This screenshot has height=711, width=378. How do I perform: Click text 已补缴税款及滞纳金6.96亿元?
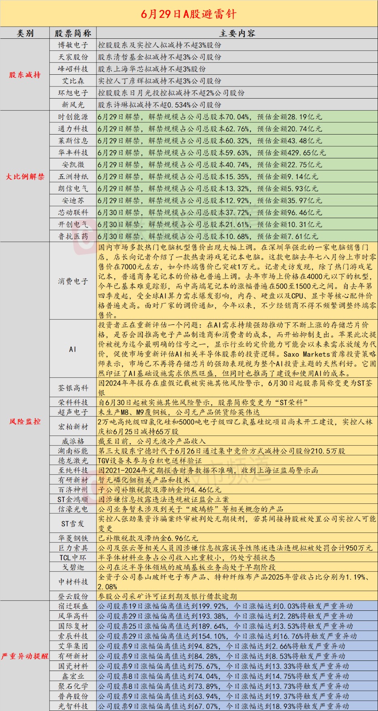[x=148, y=538]
